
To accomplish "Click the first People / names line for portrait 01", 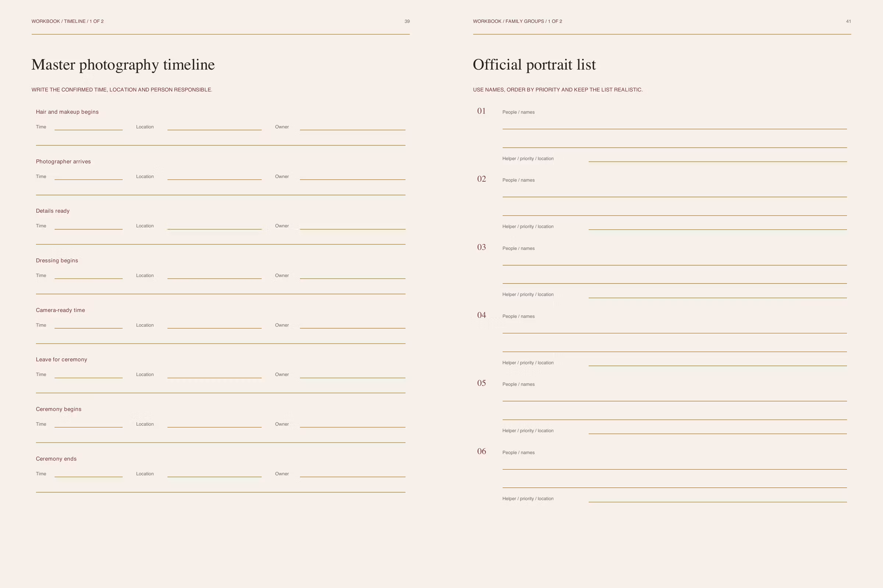I will (x=675, y=124).
